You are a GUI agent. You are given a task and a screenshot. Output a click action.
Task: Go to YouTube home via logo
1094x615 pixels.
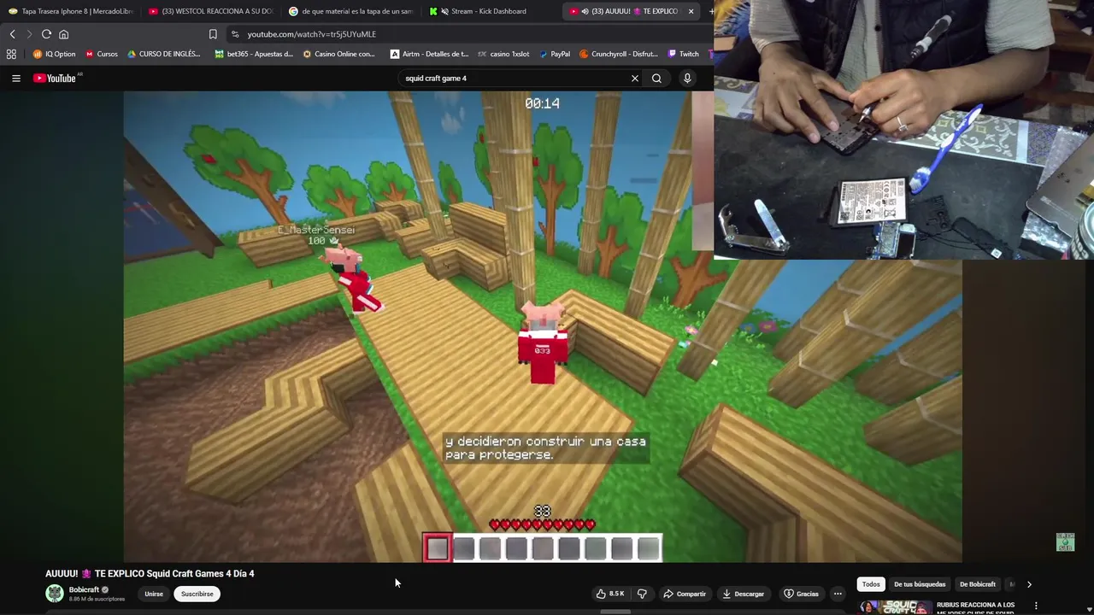point(56,78)
